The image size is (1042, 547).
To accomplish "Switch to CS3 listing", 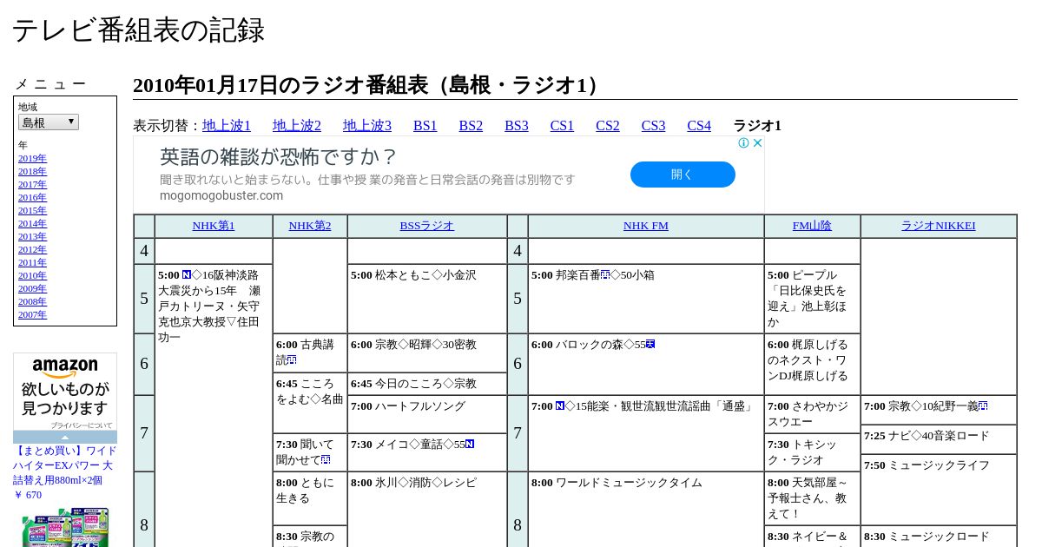I will pyautogui.click(x=653, y=126).
